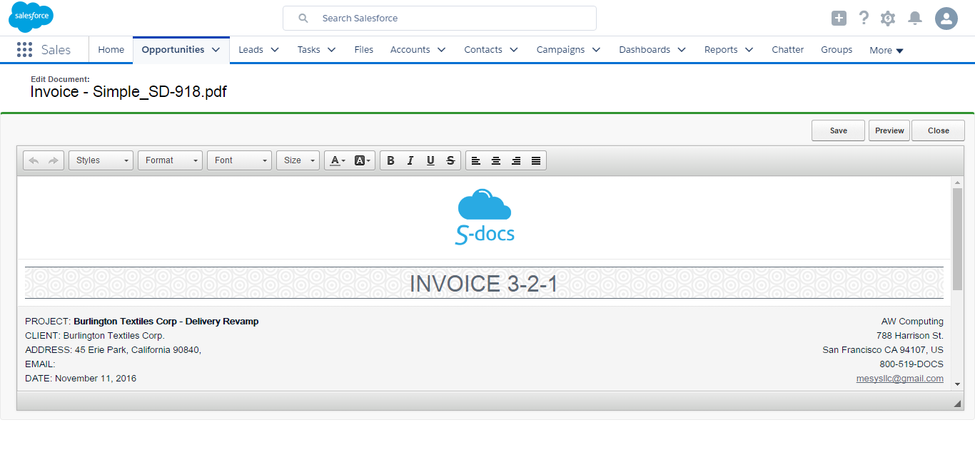
Task: Open the user profile avatar
Action: (946, 19)
